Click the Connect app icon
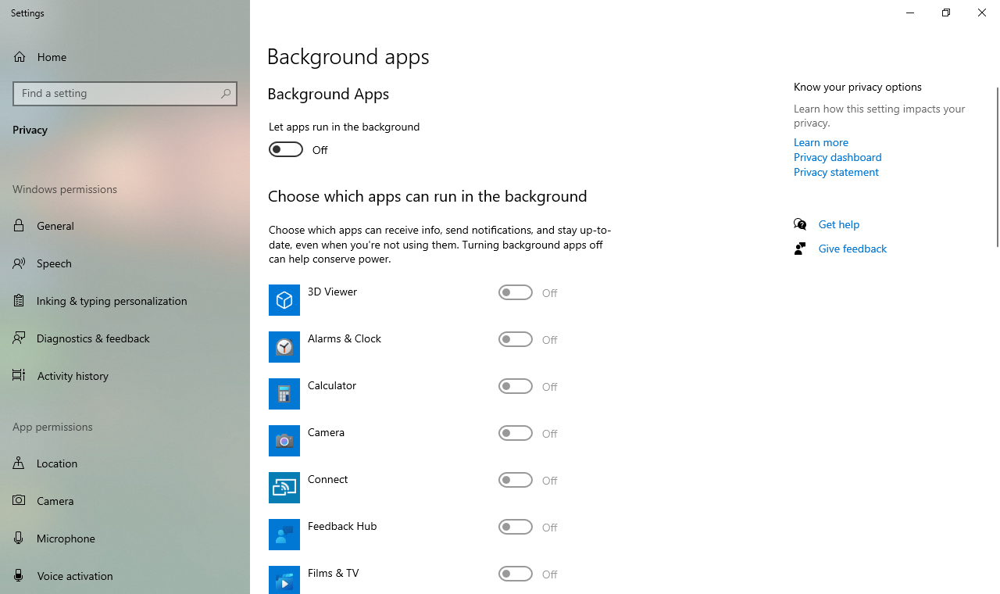Screen dimensions: 1000x594 pyautogui.click(x=284, y=488)
